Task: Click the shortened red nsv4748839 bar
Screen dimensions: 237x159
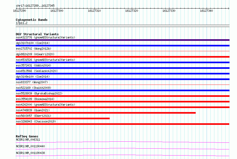Action: pos(106,113)
